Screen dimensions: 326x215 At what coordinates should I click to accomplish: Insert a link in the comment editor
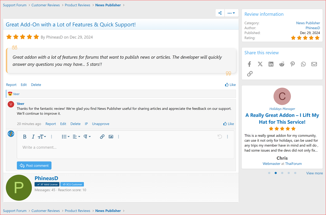coord(102,137)
